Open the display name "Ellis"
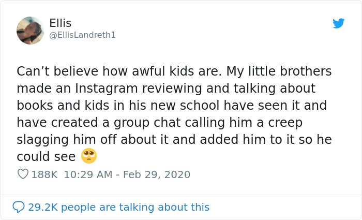Image resolution: width=362 pixels, height=220 pixels. (x=61, y=23)
